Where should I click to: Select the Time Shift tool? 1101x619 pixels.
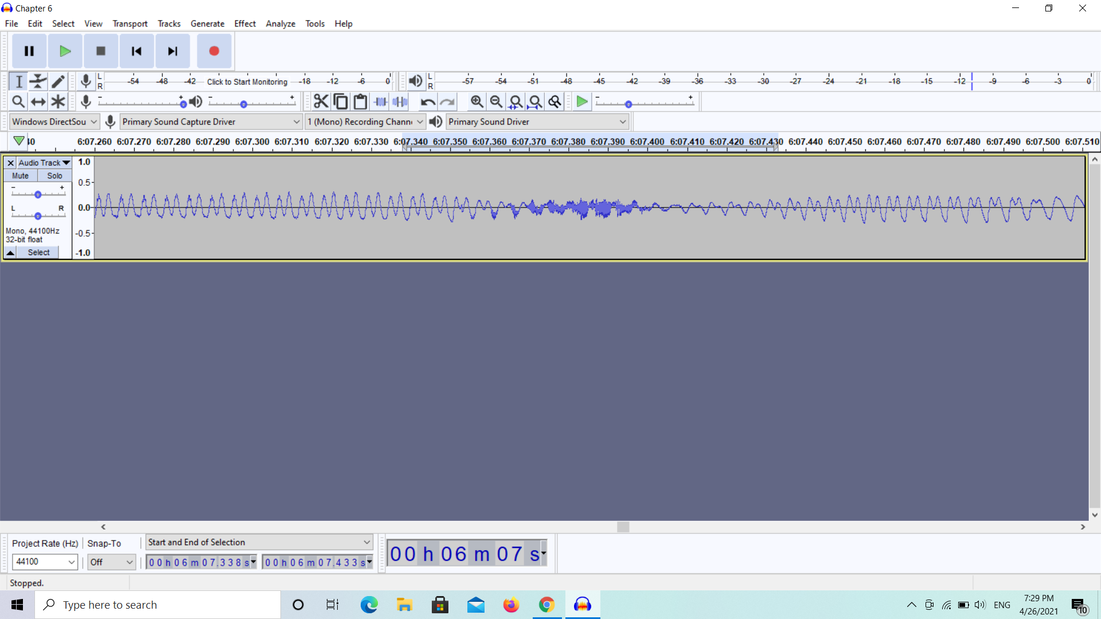(38, 101)
